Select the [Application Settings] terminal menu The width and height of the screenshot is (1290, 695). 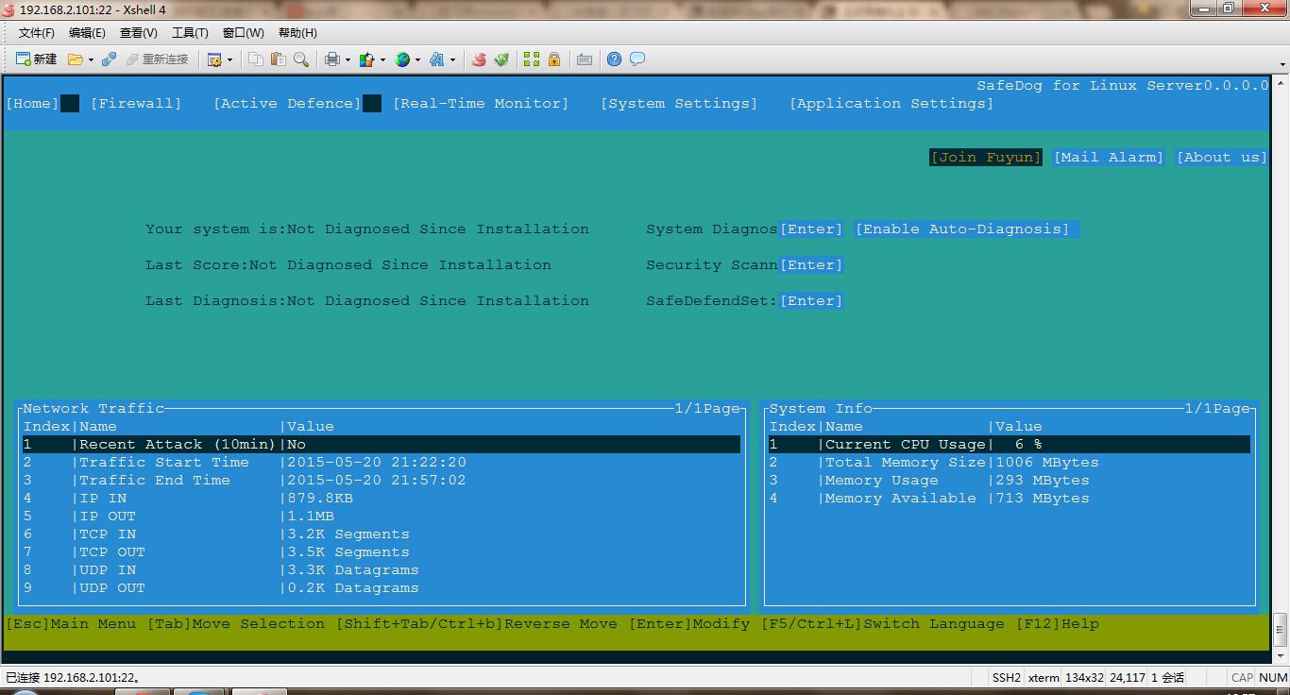coord(891,104)
